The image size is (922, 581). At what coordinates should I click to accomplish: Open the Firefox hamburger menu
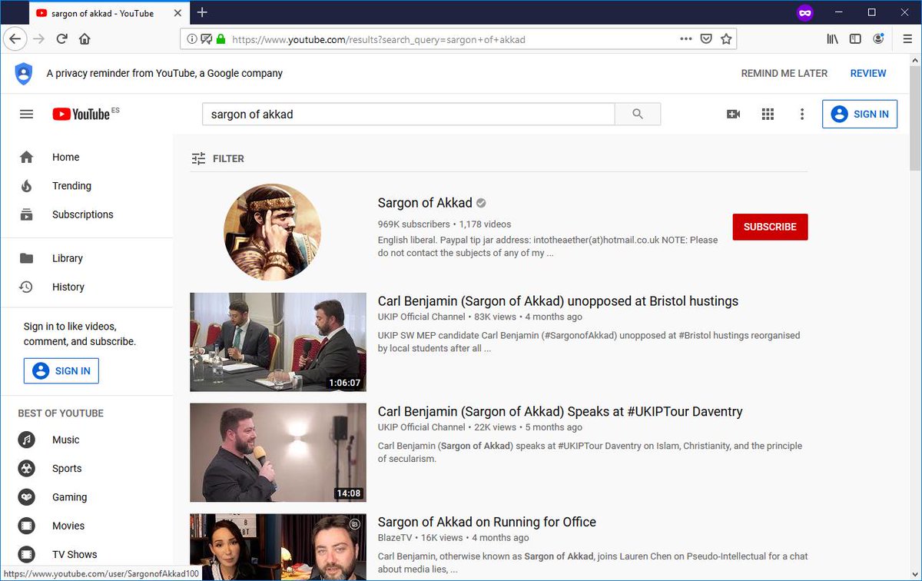907,39
